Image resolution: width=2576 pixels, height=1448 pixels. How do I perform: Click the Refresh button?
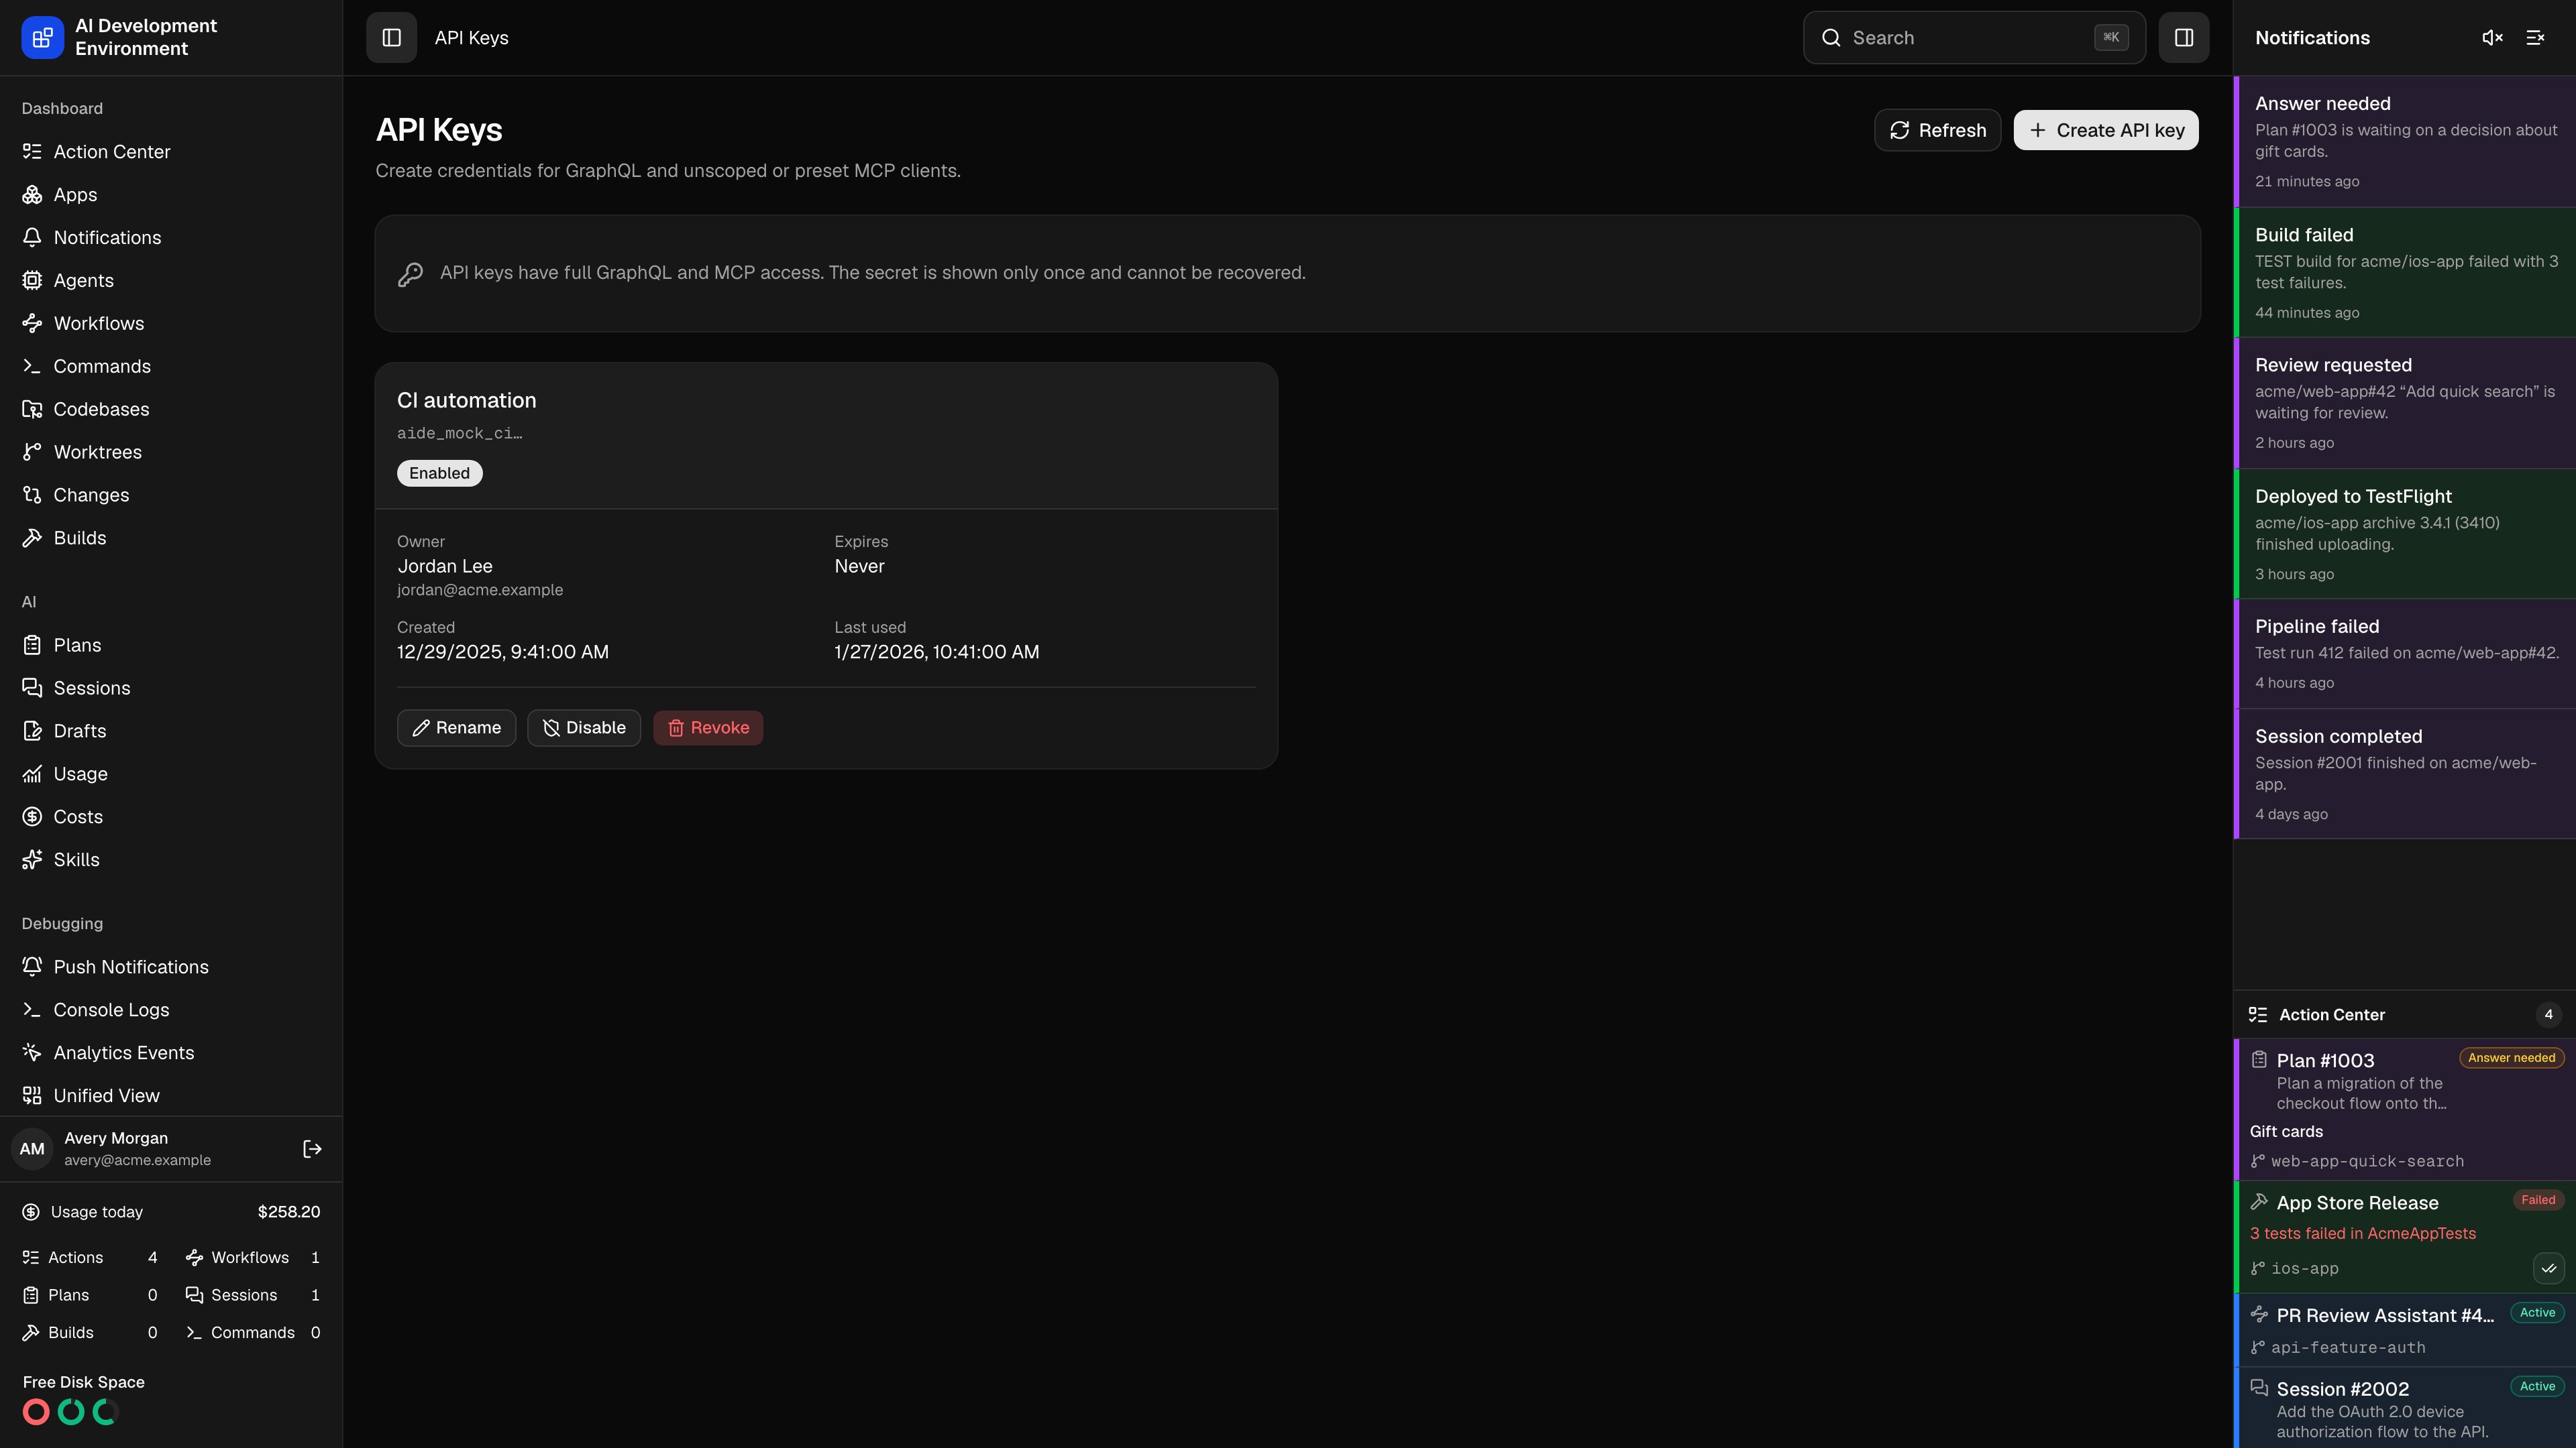[1937, 131]
